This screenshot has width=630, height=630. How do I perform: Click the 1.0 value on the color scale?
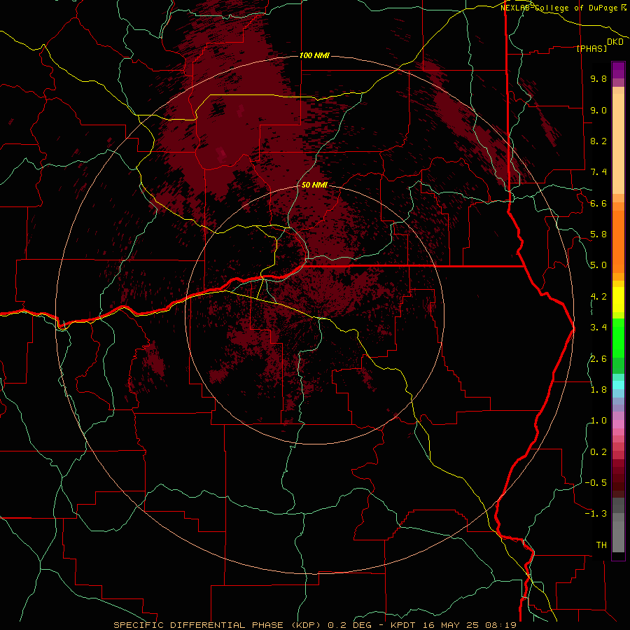click(598, 421)
